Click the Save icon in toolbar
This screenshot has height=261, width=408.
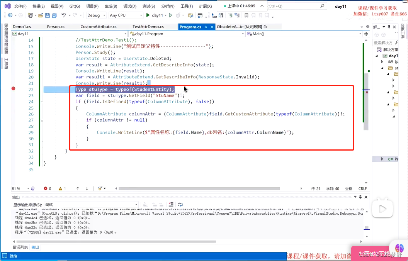click(x=48, y=15)
